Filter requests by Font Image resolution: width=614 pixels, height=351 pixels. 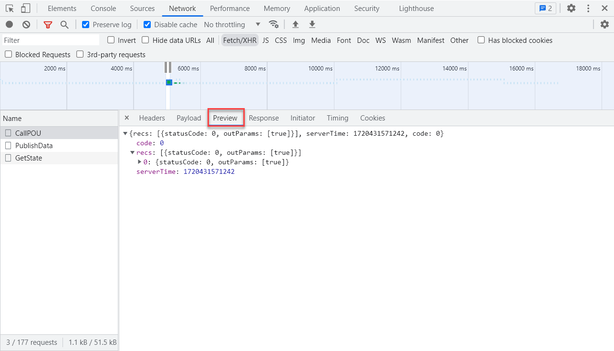344,40
